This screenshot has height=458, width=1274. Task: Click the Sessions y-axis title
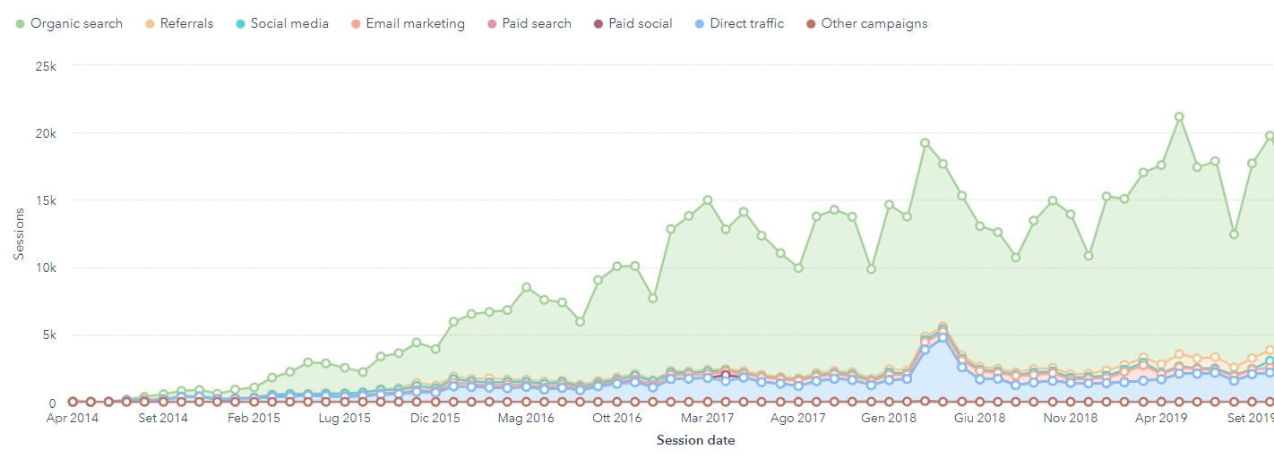19,234
